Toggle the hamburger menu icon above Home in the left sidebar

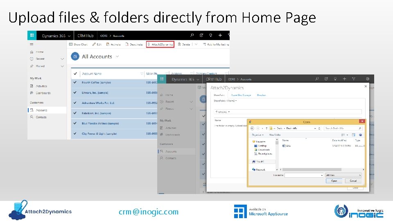point(32,44)
